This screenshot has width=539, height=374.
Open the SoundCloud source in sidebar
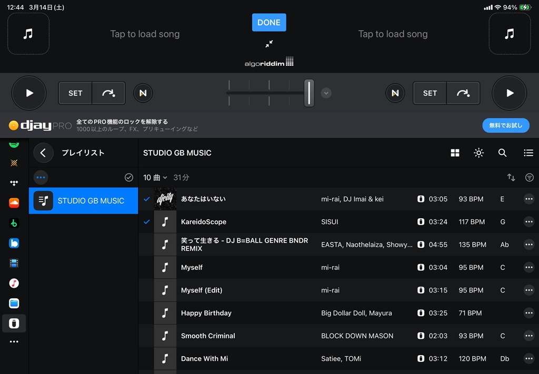tap(14, 203)
